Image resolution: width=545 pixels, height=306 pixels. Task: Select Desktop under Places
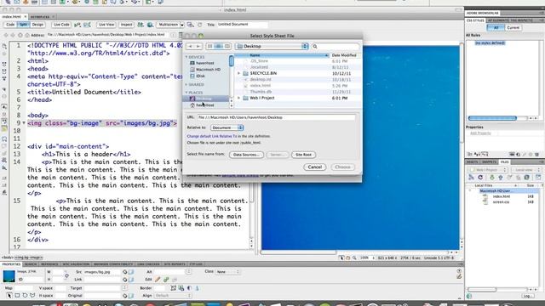tap(206, 99)
